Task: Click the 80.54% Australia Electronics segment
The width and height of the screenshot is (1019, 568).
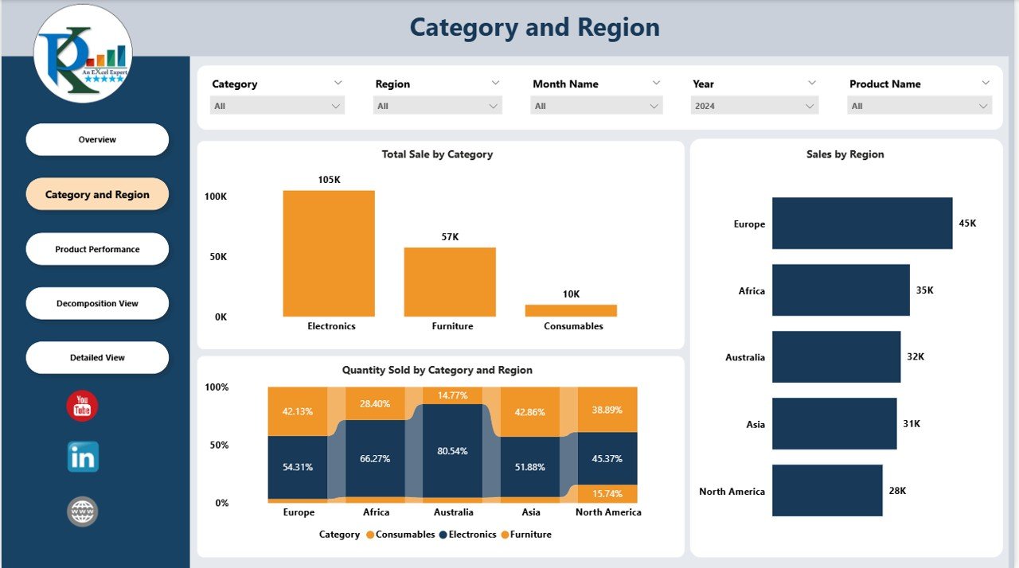Action: 452,451
